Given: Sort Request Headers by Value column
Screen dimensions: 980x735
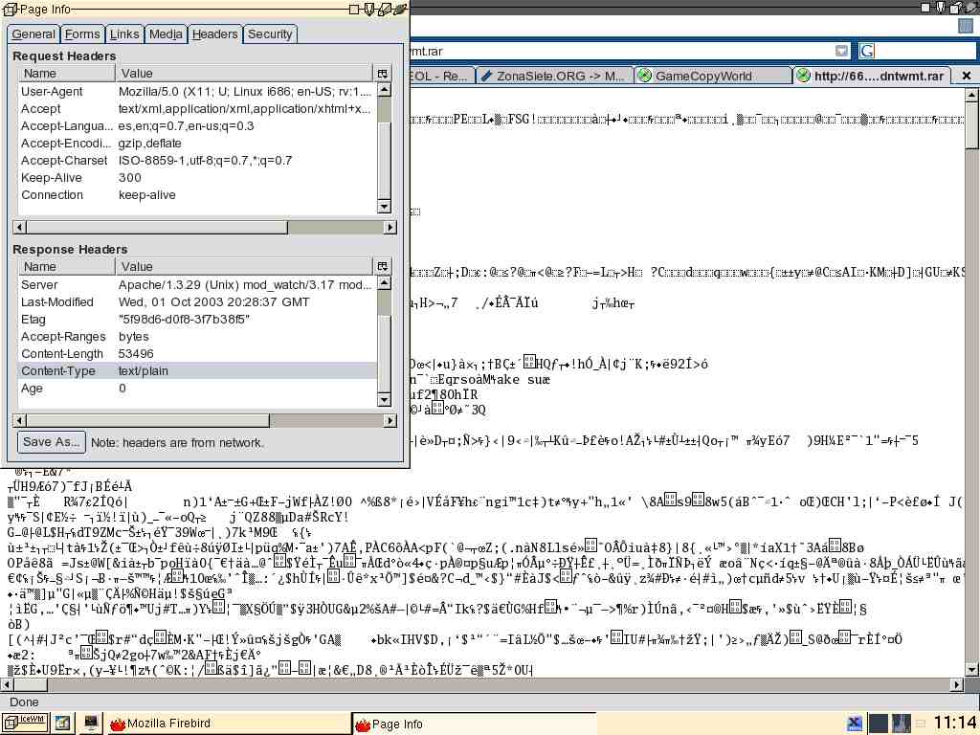Looking at the screenshot, I should [x=244, y=73].
